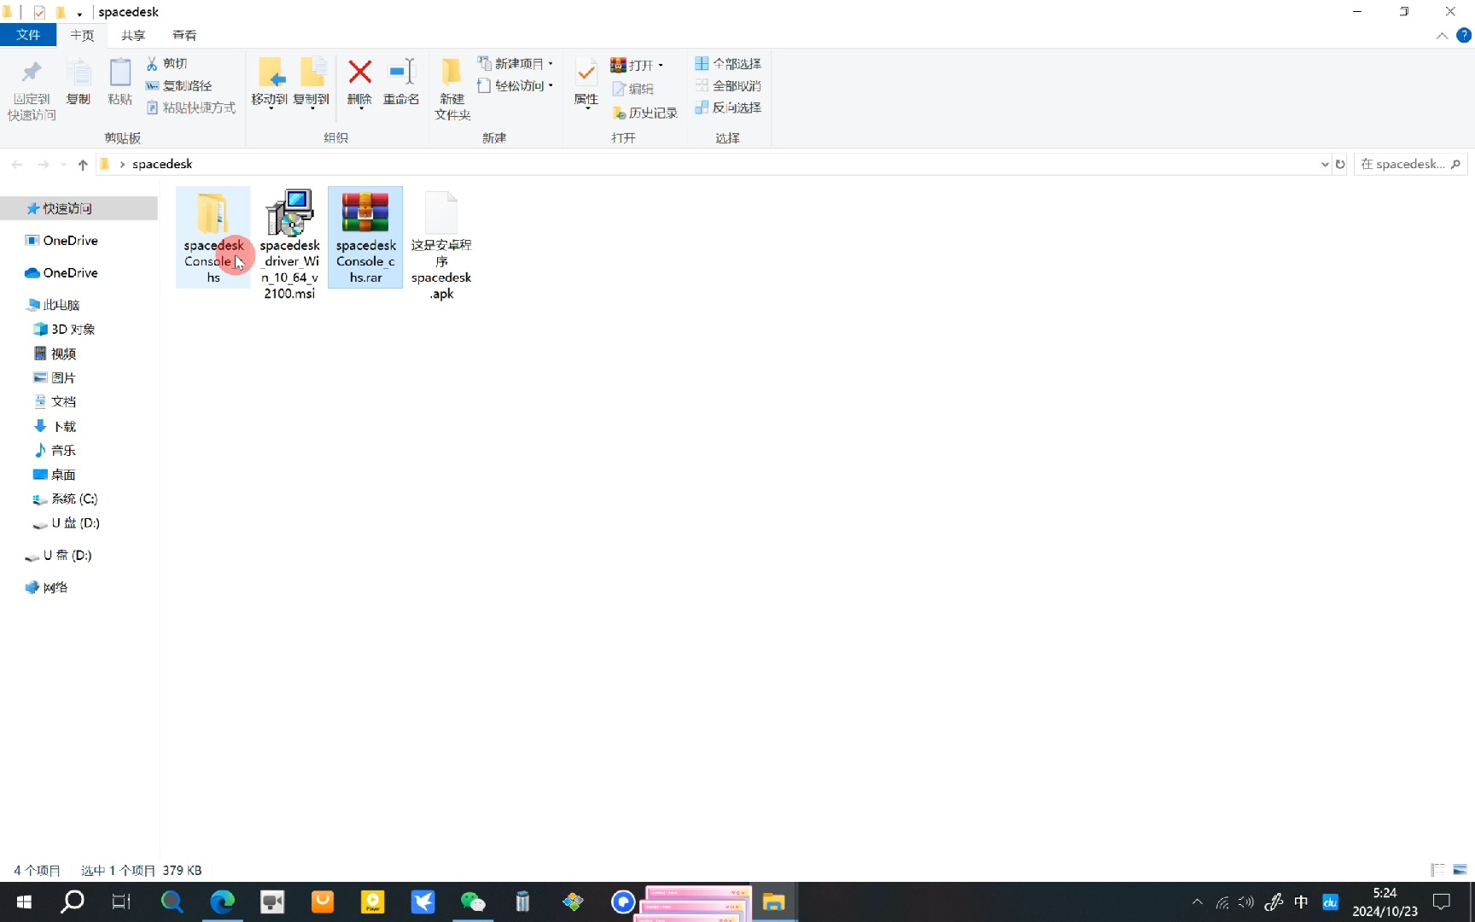Click the spacedesk breadcrumb in address bar
The height and width of the screenshot is (922, 1475).
(x=162, y=164)
